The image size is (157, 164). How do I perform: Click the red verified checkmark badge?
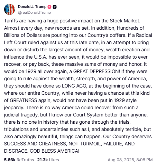(x=49, y=7)
